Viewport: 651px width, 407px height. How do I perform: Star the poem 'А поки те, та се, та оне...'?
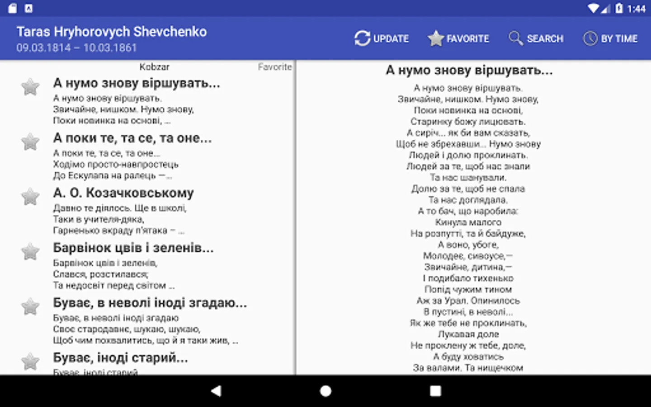[30, 142]
